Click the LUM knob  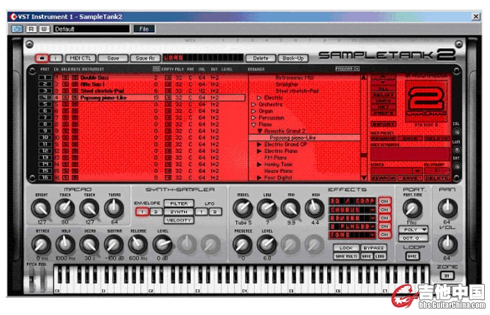(457, 150)
